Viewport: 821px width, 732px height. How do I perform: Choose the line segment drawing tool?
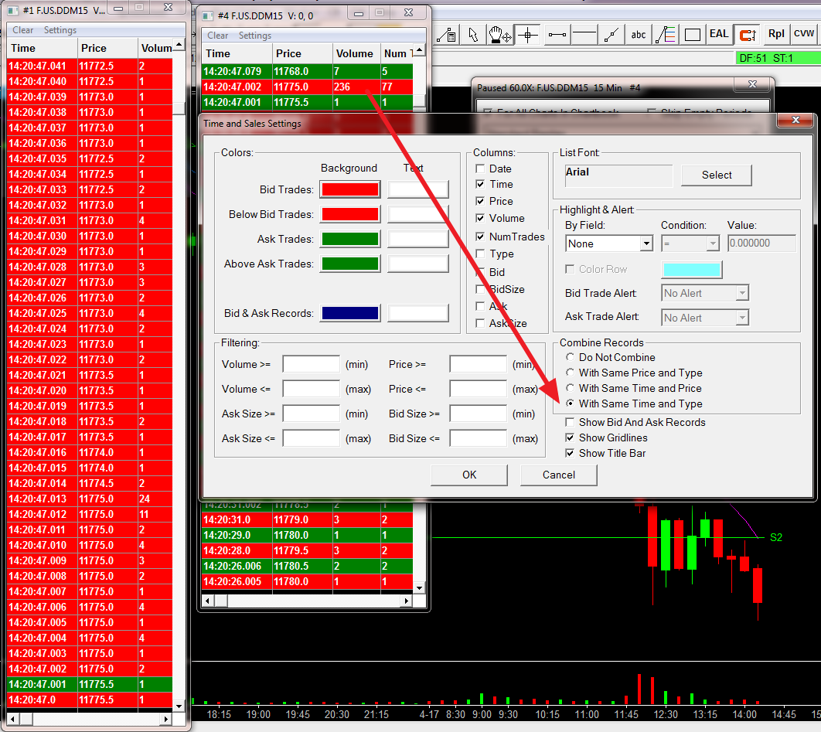(557, 35)
